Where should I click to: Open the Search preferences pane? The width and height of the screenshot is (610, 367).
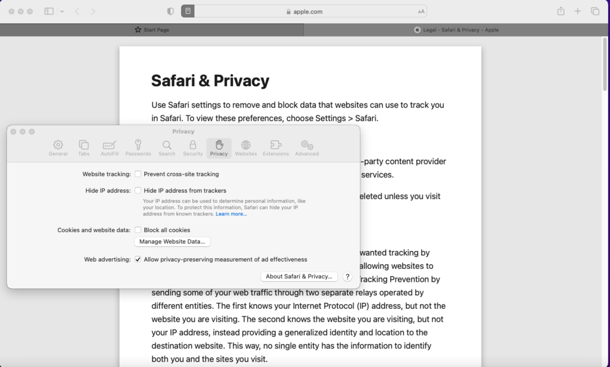167,148
